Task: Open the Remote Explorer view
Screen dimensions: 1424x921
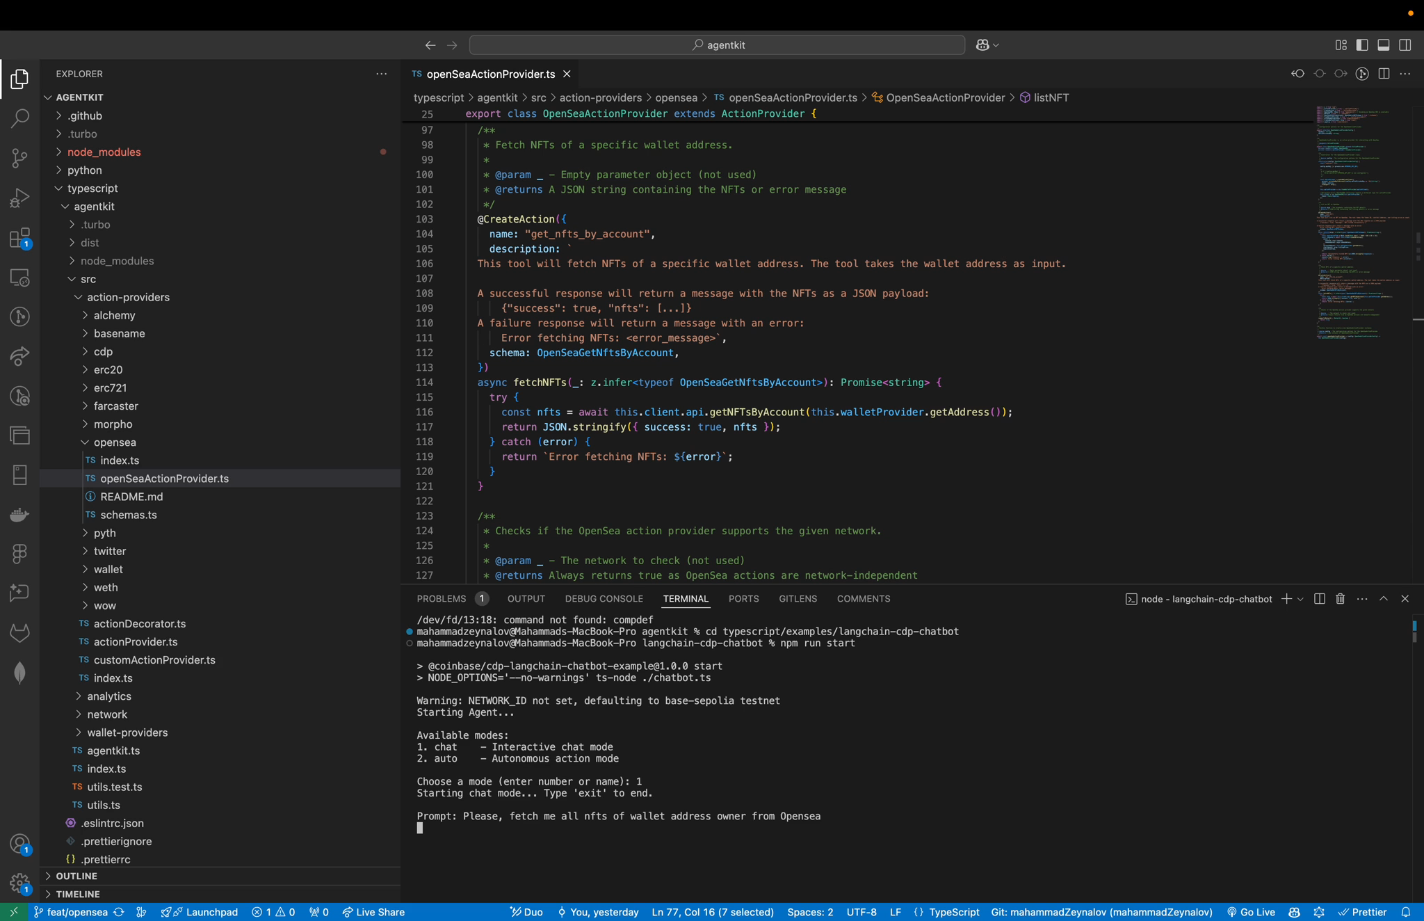Action: (19, 278)
